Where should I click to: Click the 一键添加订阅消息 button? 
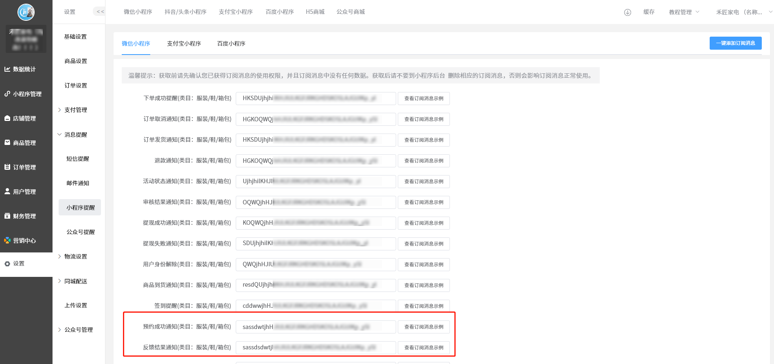[x=735, y=43]
